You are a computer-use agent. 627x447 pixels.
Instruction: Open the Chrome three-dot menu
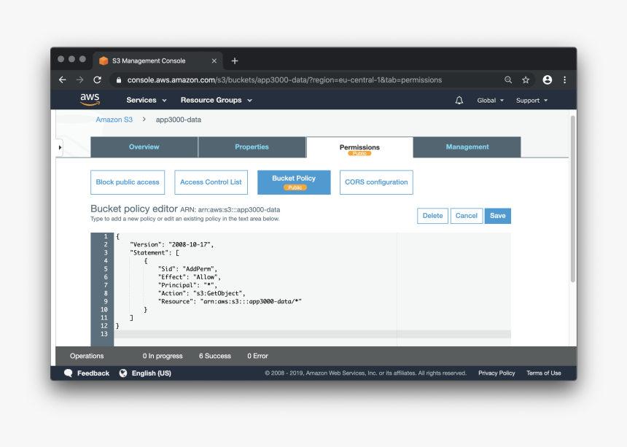click(x=564, y=80)
